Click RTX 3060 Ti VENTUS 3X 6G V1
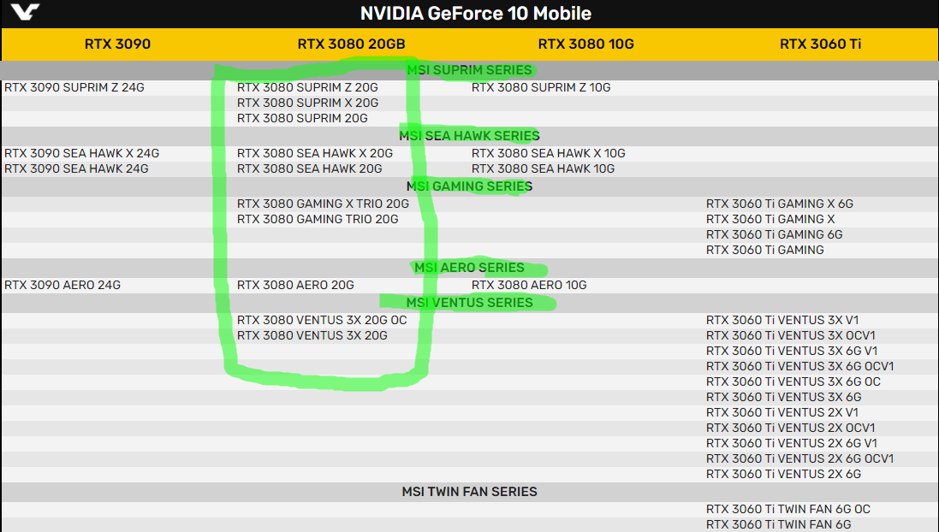The height and width of the screenshot is (532, 939). click(x=792, y=352)
